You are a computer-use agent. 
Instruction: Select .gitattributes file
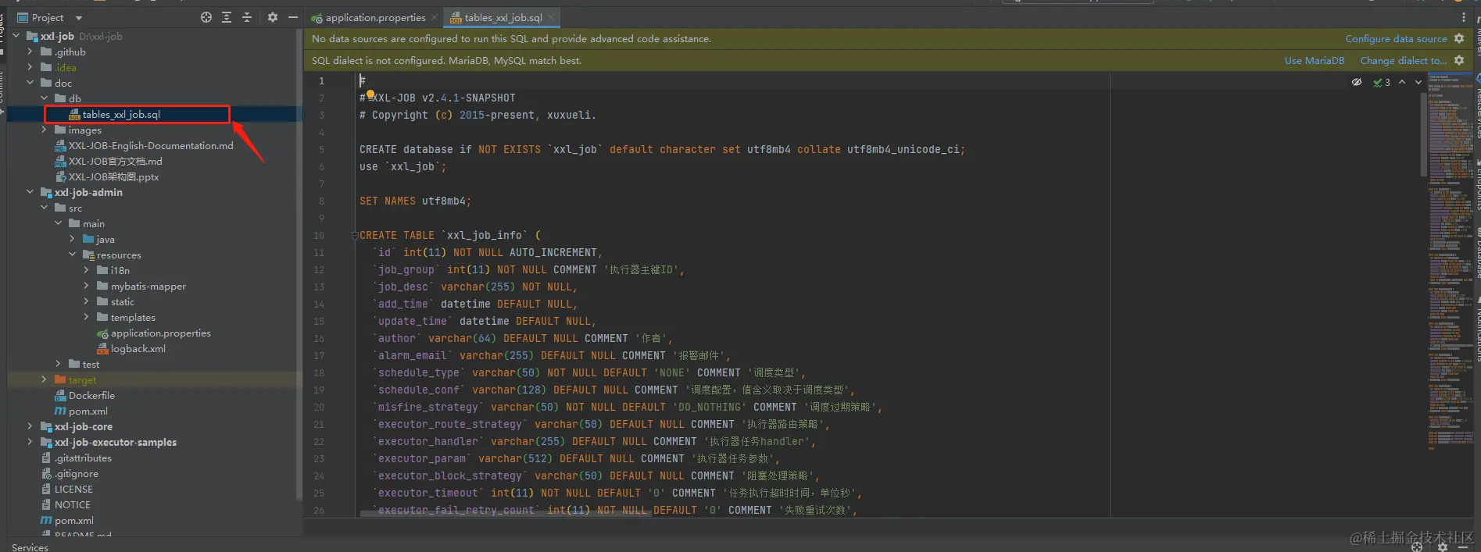coord(83,458)
